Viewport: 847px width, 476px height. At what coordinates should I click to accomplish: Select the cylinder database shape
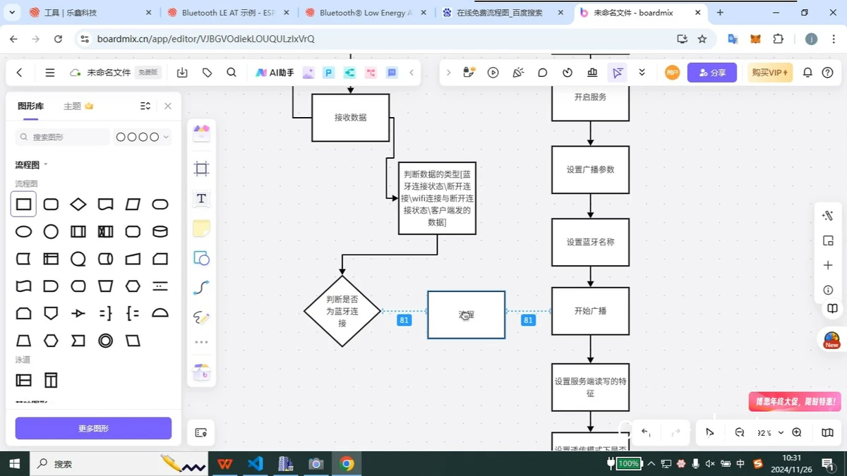160,231
